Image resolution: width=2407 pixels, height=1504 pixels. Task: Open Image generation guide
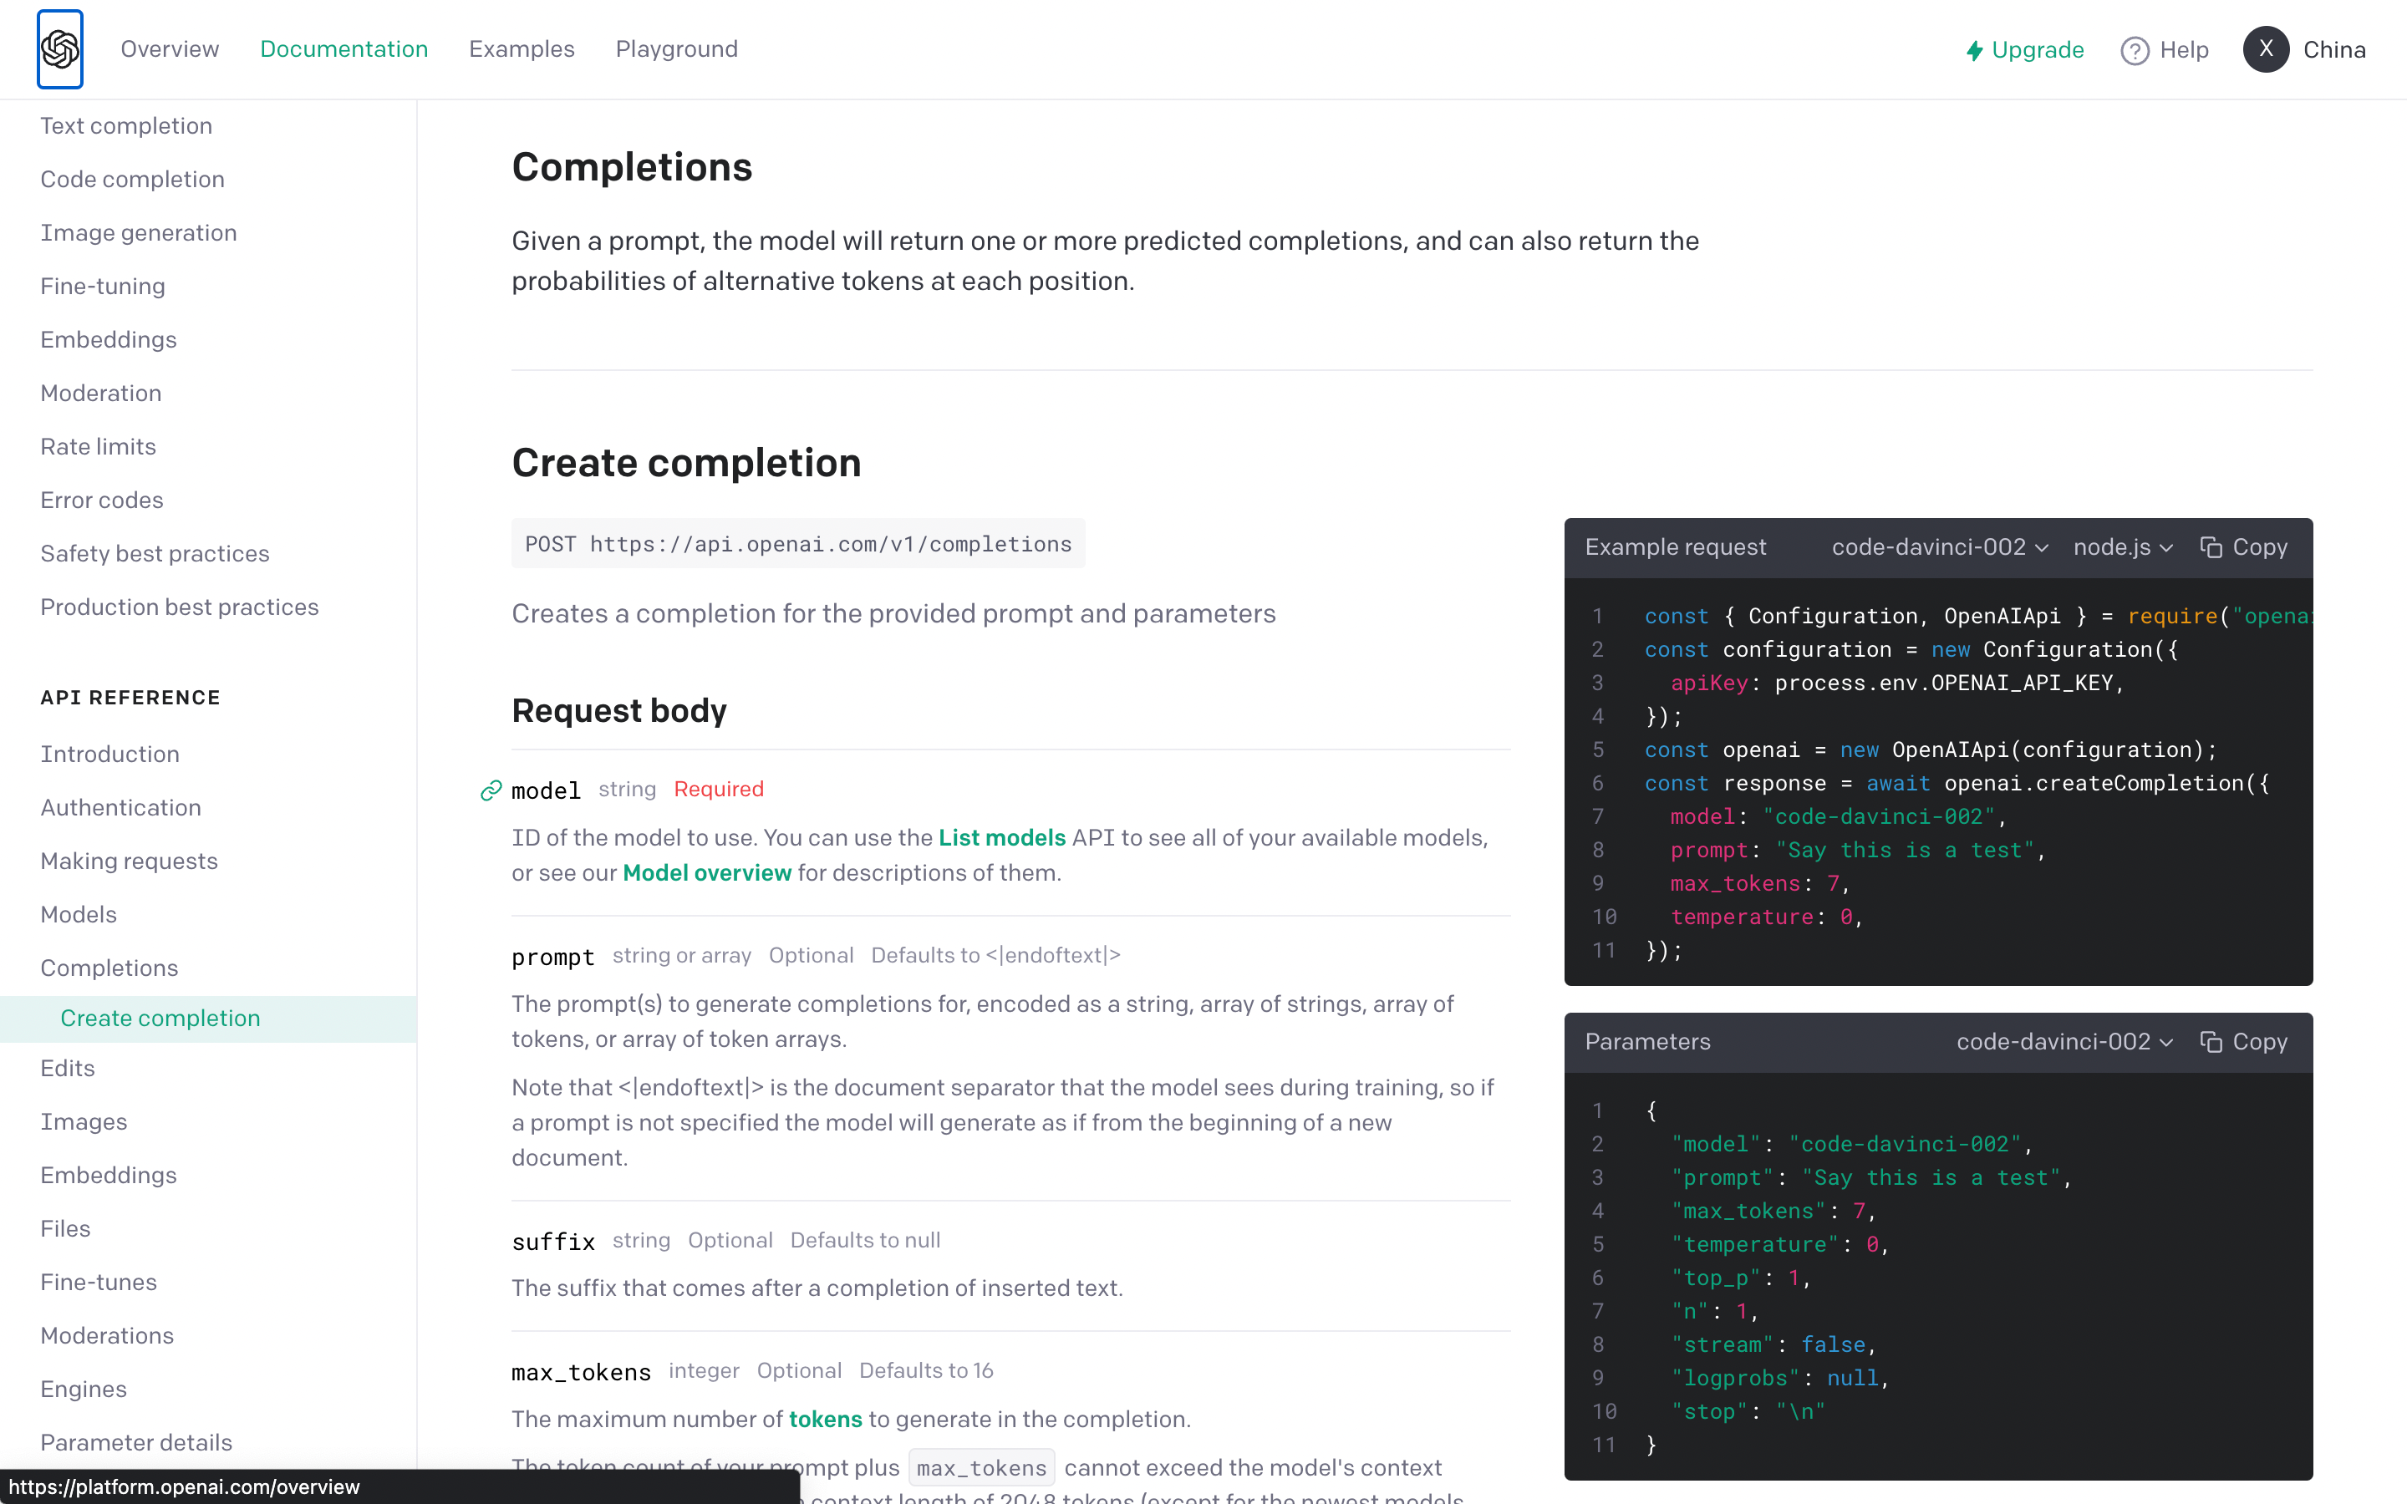tap(138, 233)
